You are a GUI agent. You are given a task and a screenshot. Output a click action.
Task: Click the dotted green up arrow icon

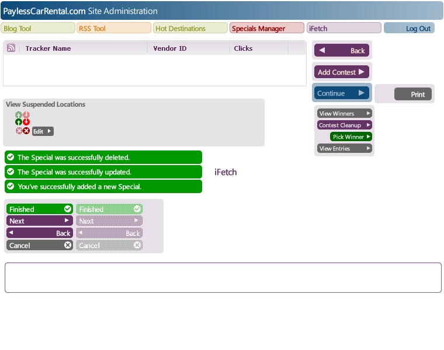tap(19, 115)
